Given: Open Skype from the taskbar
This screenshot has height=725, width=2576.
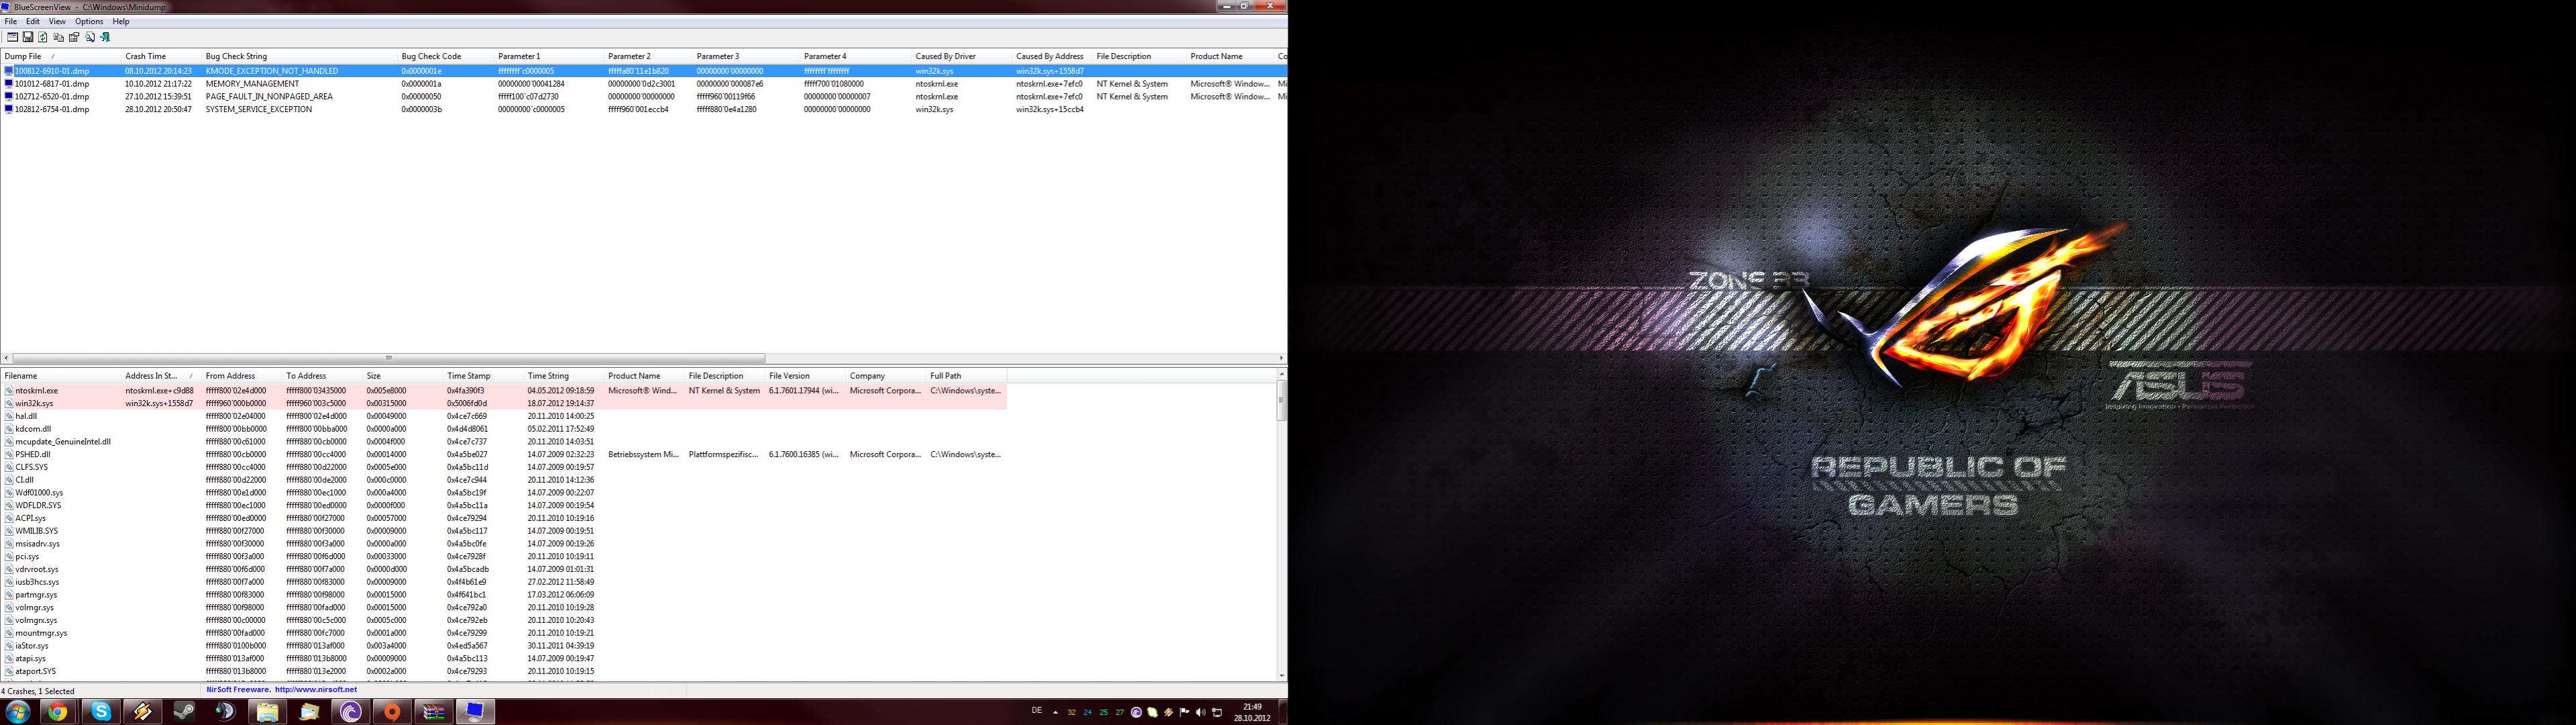Looking at the screenshot, I should point(101,712).
